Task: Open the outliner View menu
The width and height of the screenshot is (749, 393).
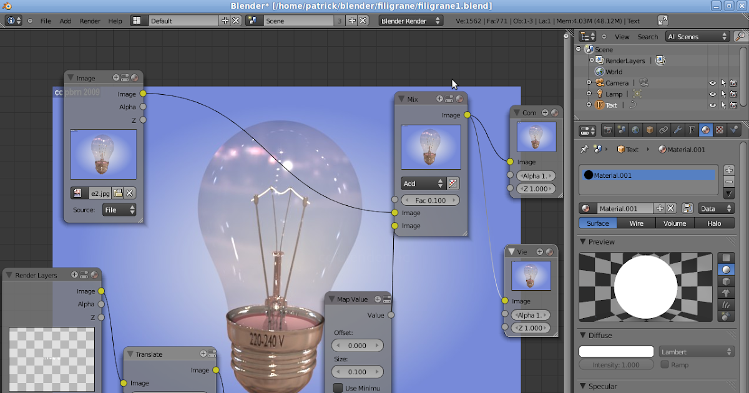Action: [x=622, y=37]
